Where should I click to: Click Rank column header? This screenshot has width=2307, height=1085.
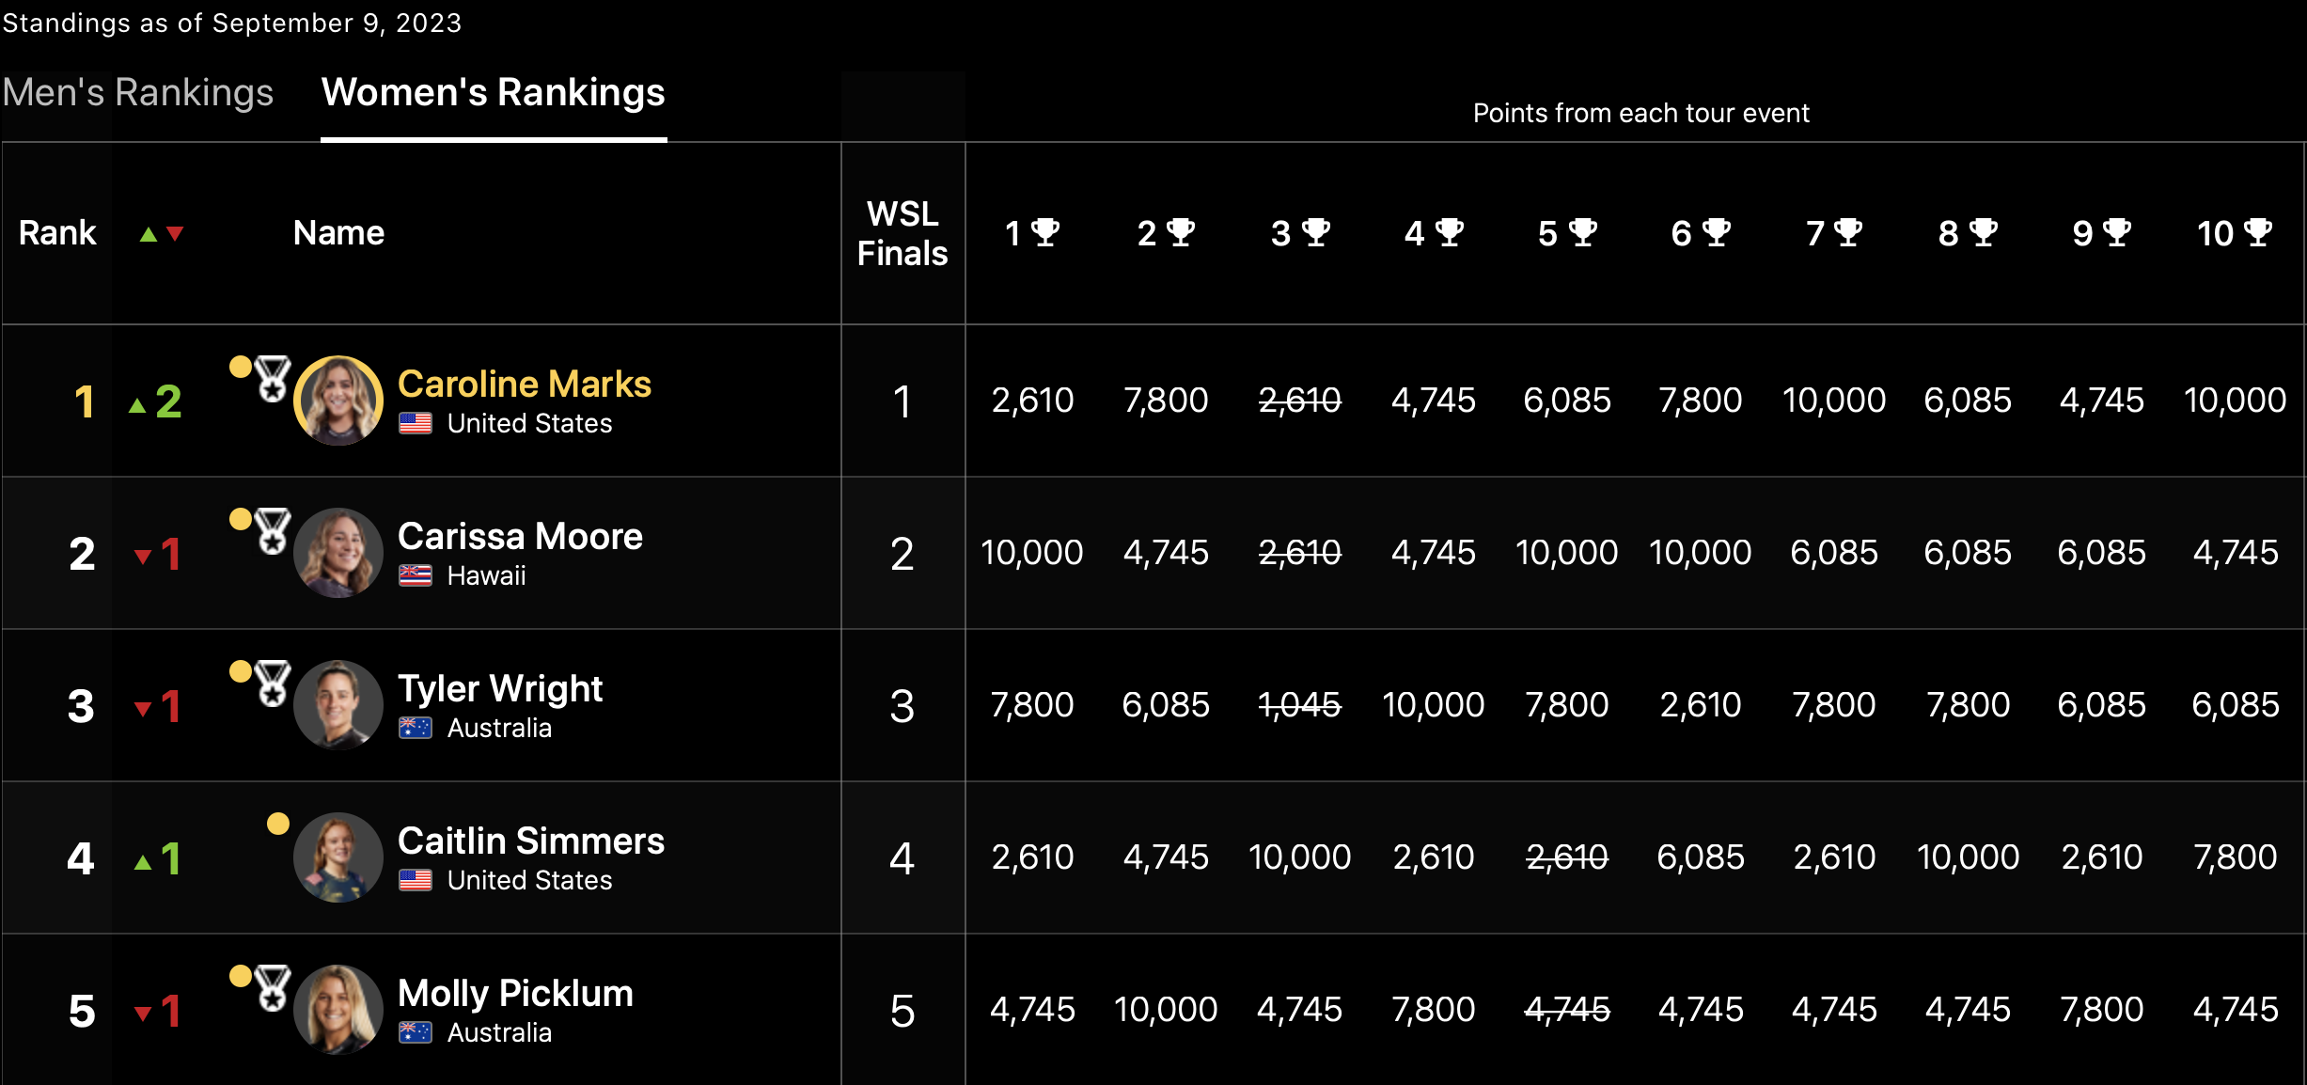[x=57, y=233]
